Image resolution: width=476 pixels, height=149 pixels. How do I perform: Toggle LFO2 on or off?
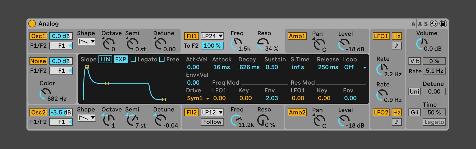[381, 112]
